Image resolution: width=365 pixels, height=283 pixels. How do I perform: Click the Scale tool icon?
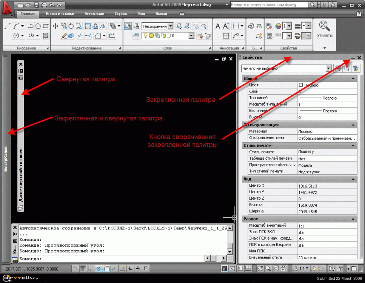[88, 26]
